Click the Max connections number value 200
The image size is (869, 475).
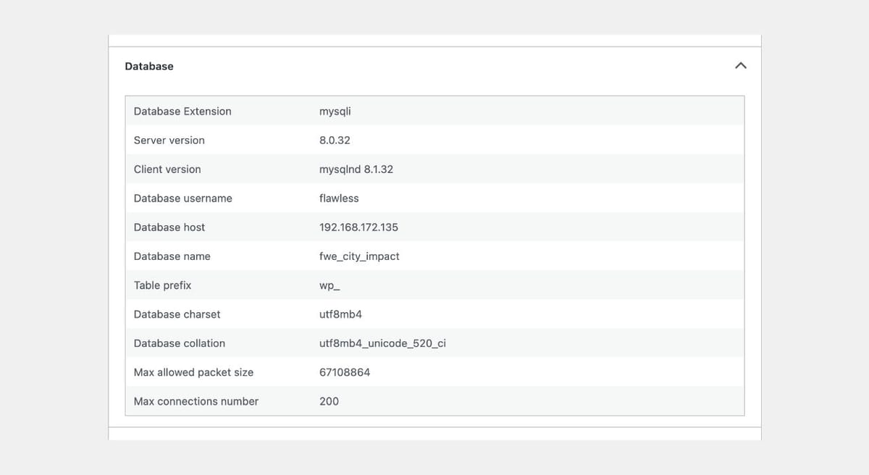coord(329,400)
